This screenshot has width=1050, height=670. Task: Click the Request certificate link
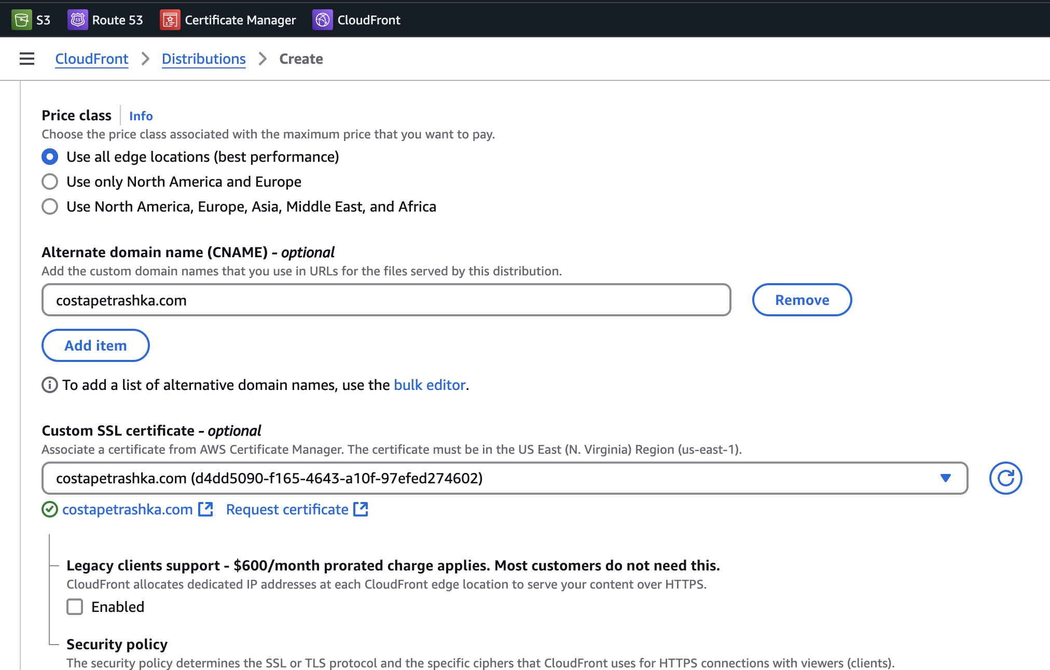[287, 509]
